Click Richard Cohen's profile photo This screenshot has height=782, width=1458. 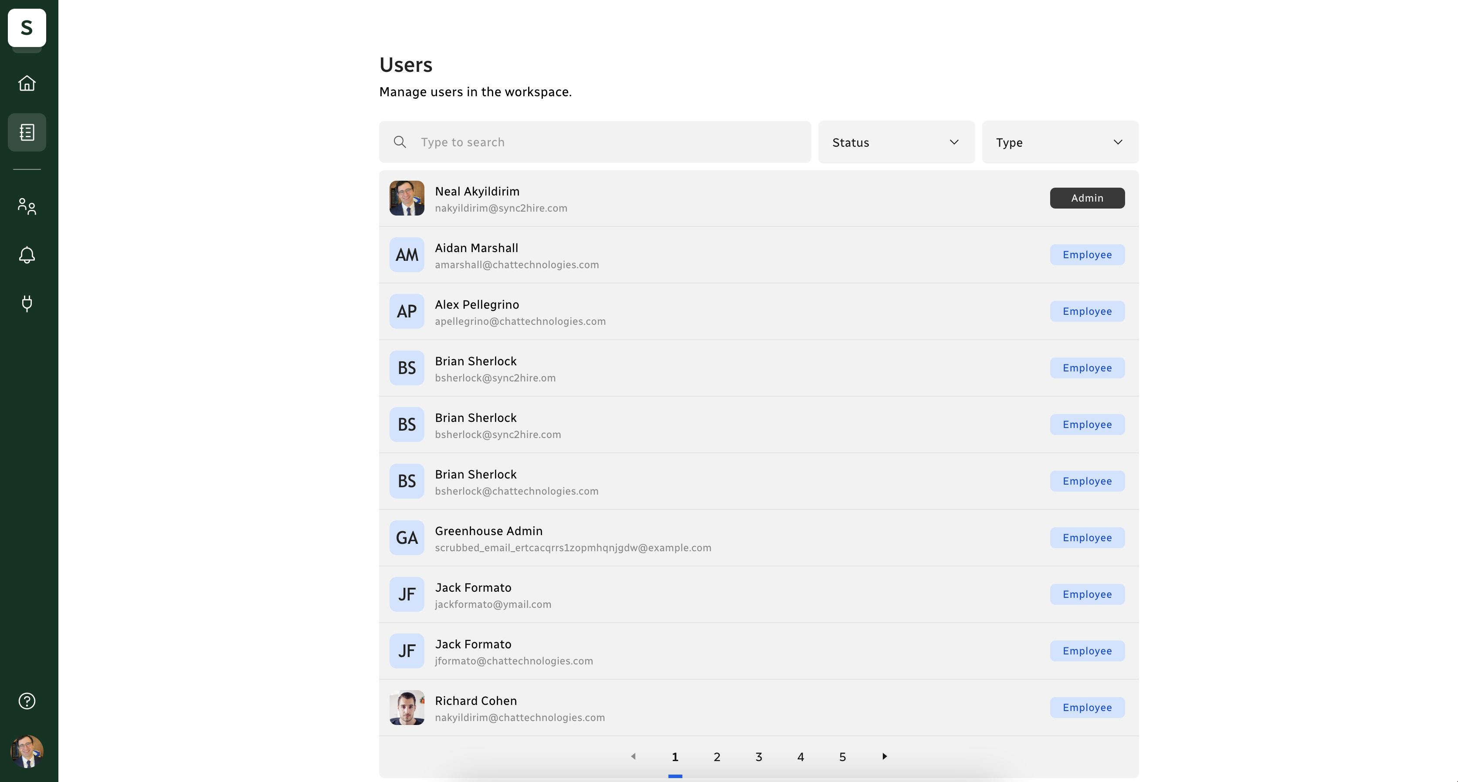[x=407, y=708]
